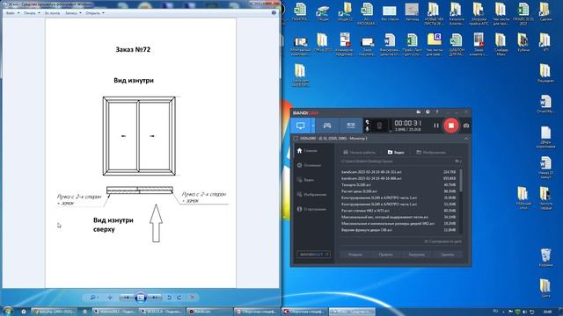563x316 pixels.
Task: Click the Play button under the file list
Action: (355, 255)
